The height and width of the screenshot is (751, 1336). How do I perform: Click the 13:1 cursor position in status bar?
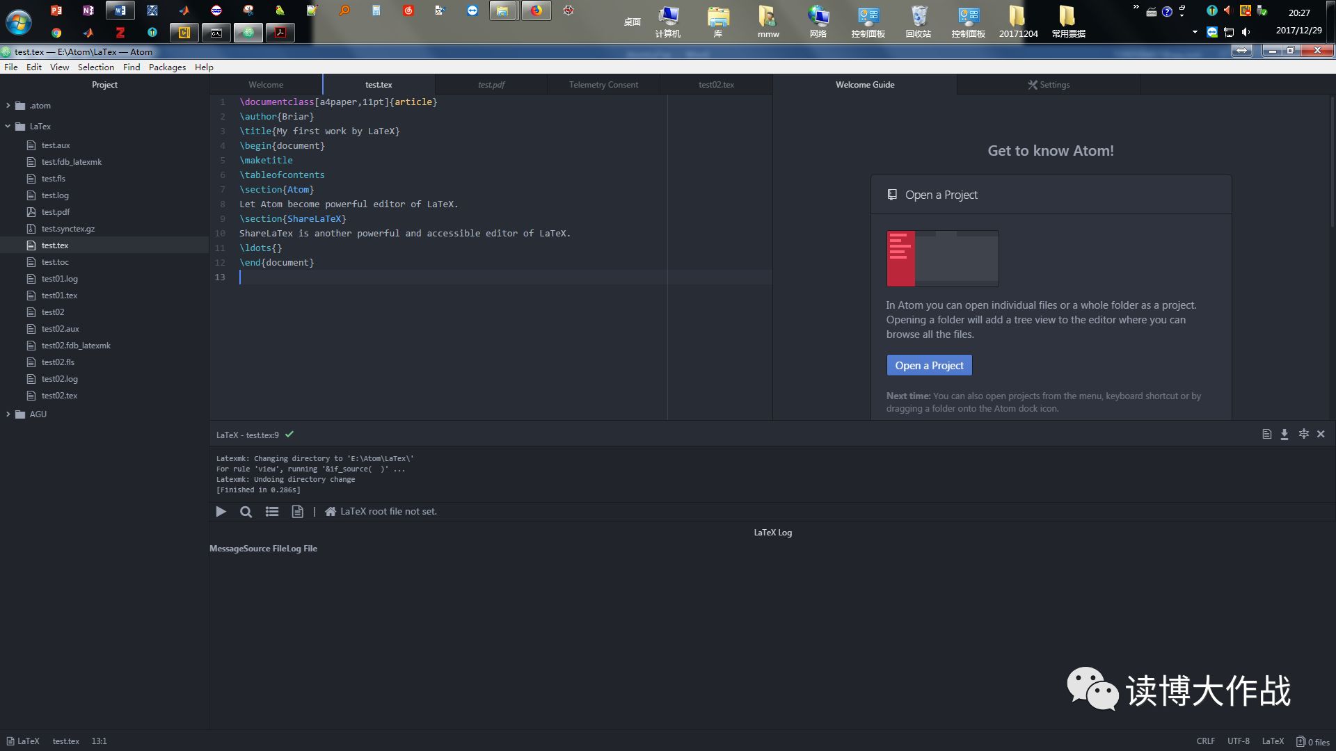coord(100,741)
